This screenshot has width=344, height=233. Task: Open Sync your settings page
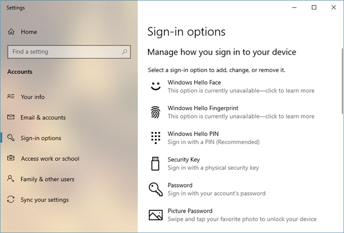[69, 200]
